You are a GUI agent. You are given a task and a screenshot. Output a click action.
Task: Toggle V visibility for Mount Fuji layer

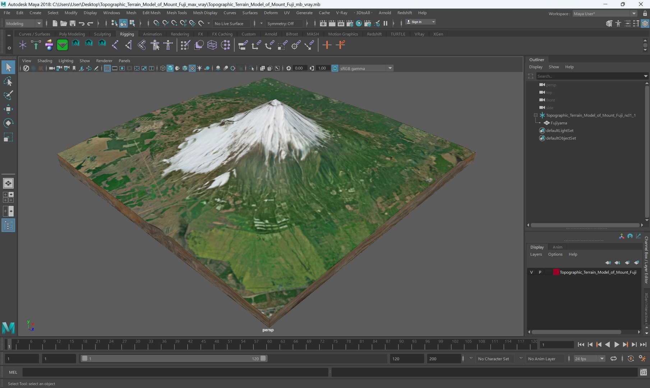click(x=531, y=272)
